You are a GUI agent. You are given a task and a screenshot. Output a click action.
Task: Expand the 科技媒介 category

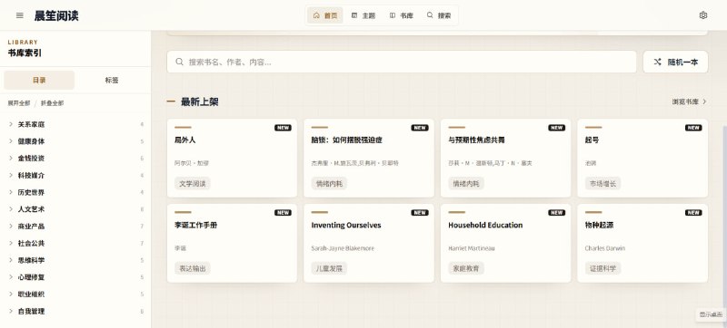pos(75,176)
